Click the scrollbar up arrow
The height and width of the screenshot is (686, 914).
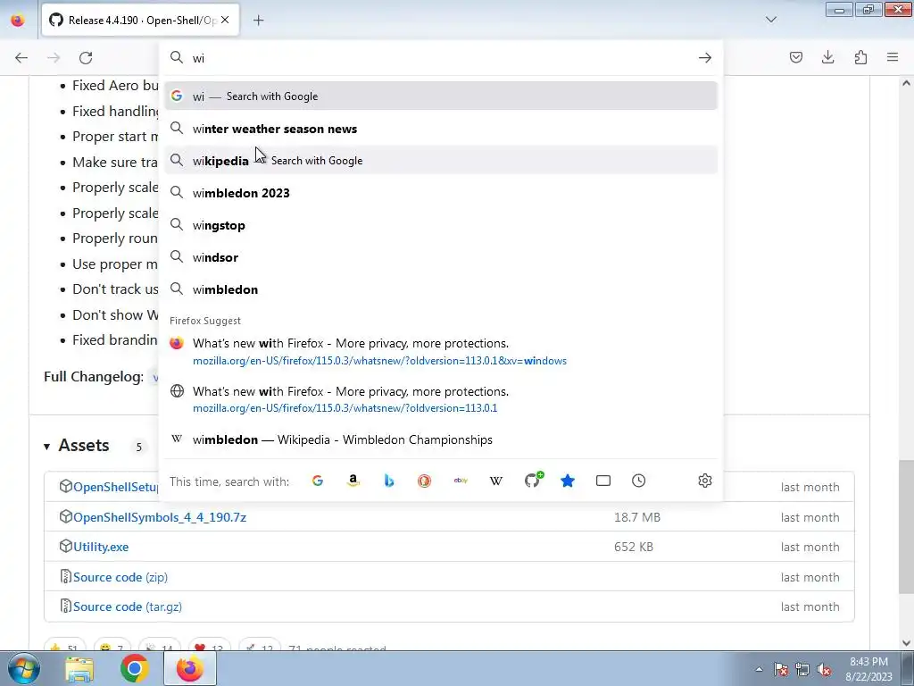[x=906, y=83]
